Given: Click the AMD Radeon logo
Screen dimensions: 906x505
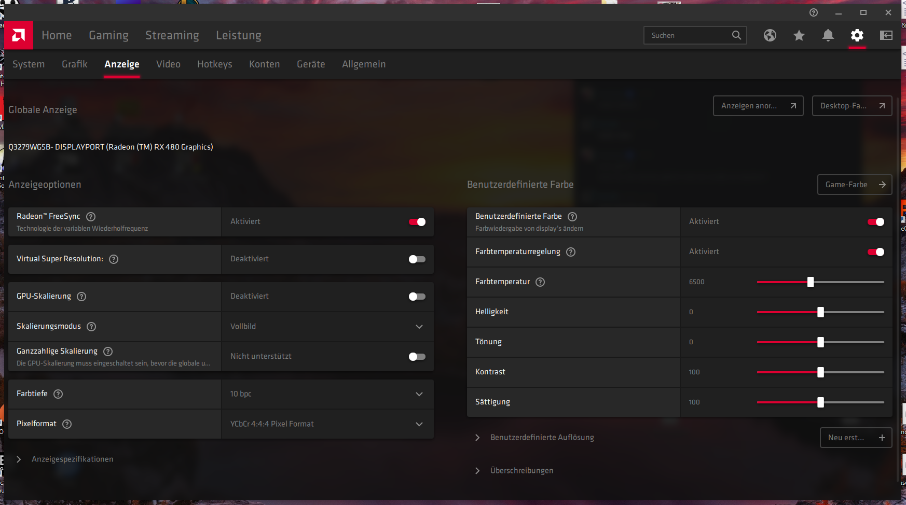Looking at the screenshot, I should [x=19, y=35].
